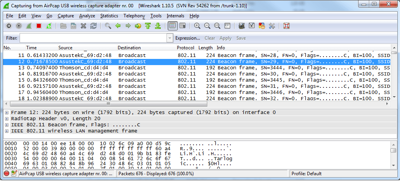Open the coloring rules editor icon
Viewport: 400px width, 181px height.
262,26
